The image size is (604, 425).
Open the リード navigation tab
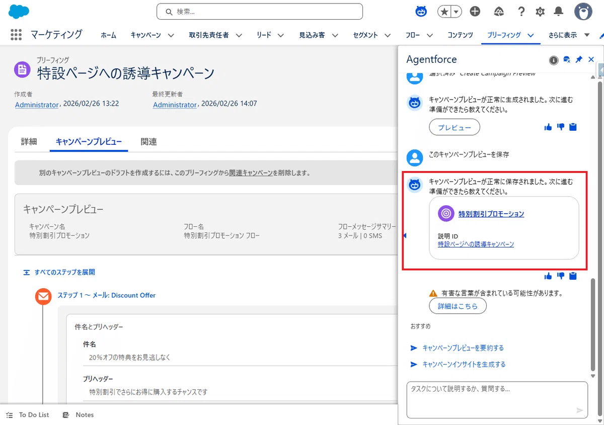pos(264,35)
